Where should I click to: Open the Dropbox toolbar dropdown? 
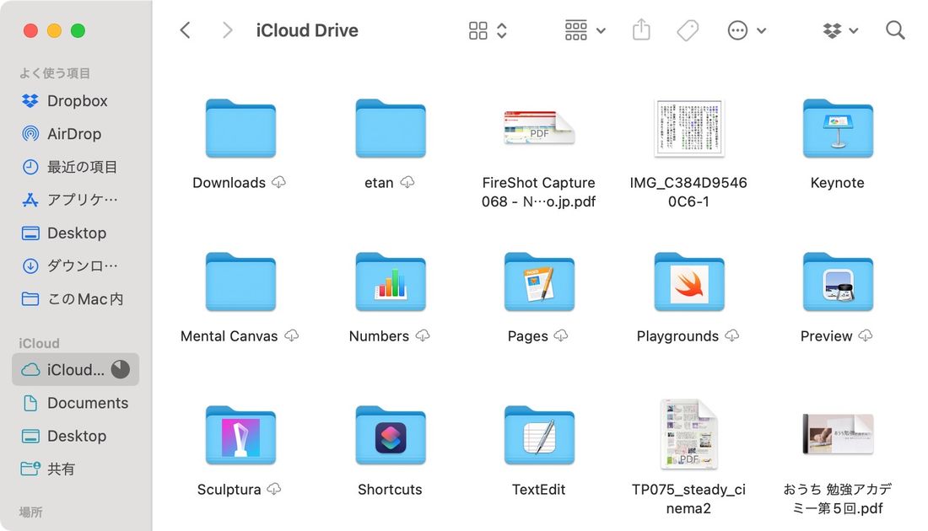tap(840, 30)
